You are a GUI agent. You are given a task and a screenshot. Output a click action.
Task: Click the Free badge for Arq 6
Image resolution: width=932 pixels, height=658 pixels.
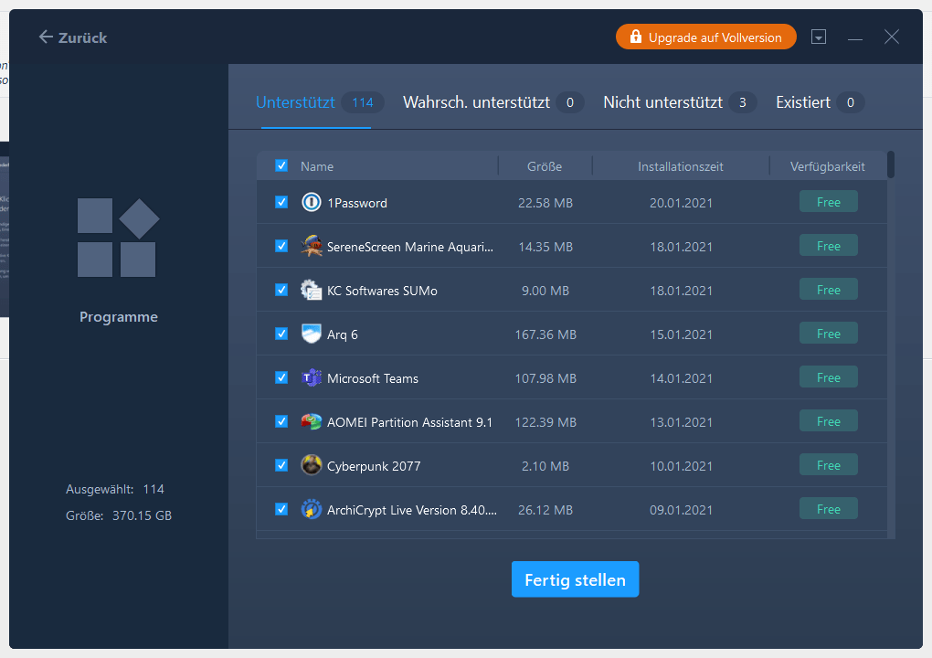828,334
